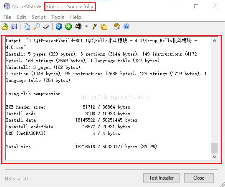225x187 pixels.
Task: Click the Find magnifier icon
Action: point(37,26)
